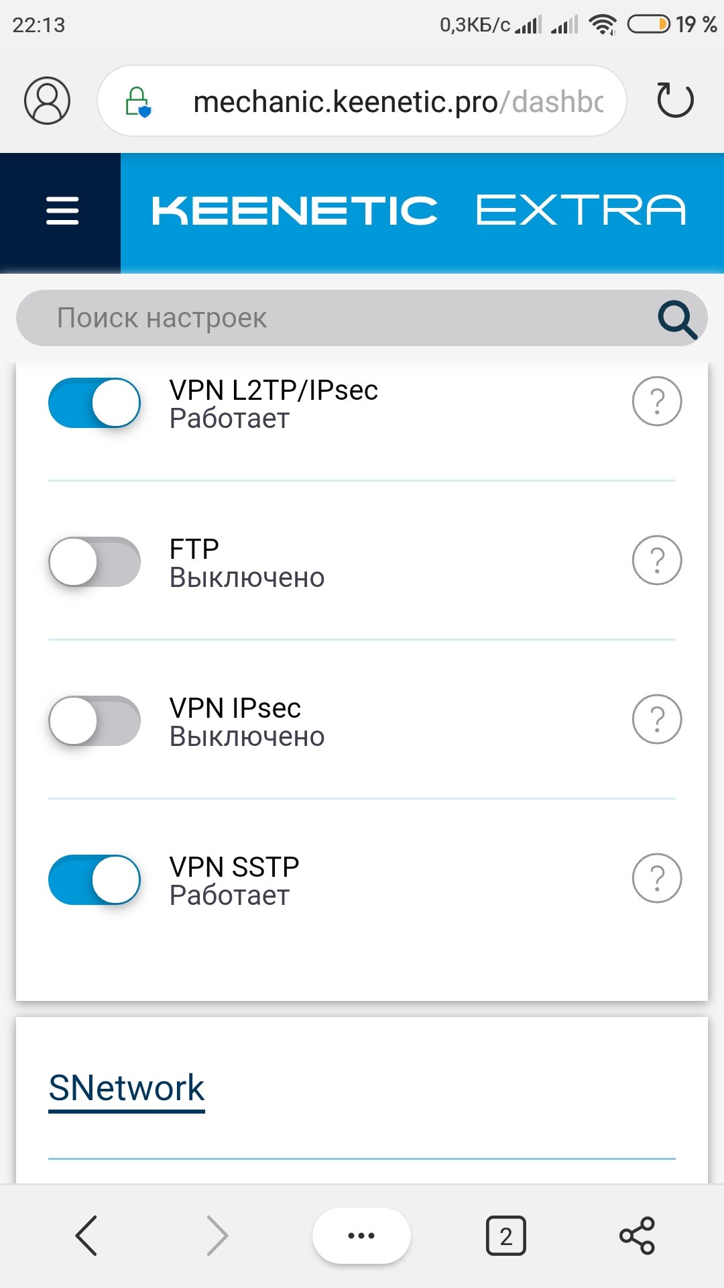Focus the settings search field
This screenshot has width=724, height=1288.
[335, 319]
